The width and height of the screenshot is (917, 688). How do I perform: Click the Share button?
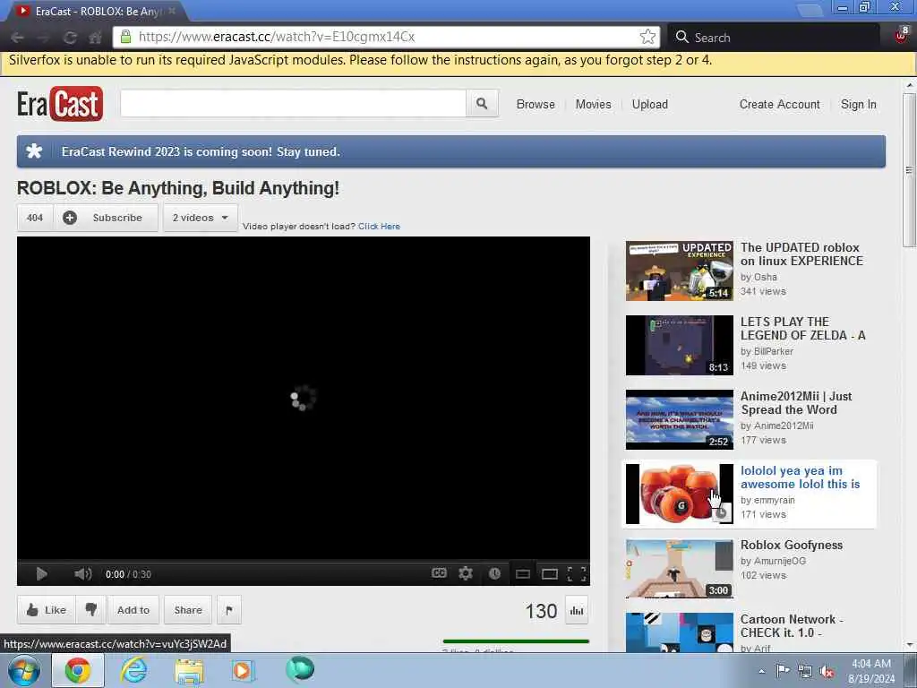[188, 610]
